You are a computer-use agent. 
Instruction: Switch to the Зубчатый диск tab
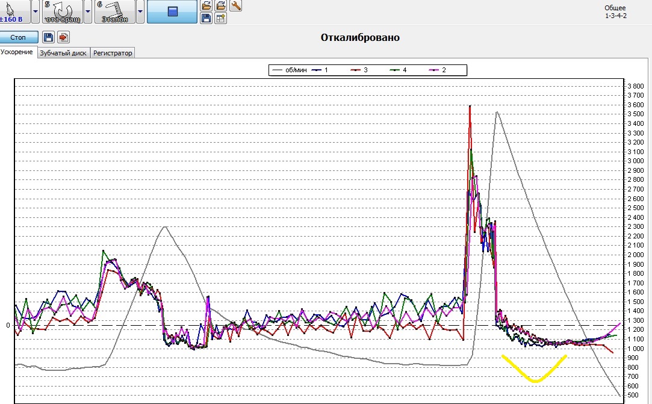point(63,53)
